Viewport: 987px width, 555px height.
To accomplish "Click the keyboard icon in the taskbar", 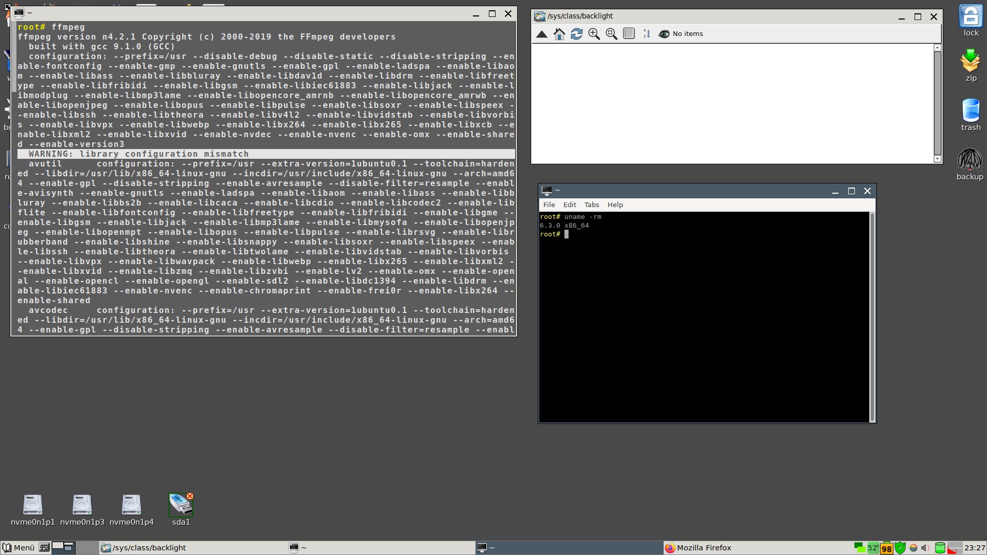I will pos(44,548).
